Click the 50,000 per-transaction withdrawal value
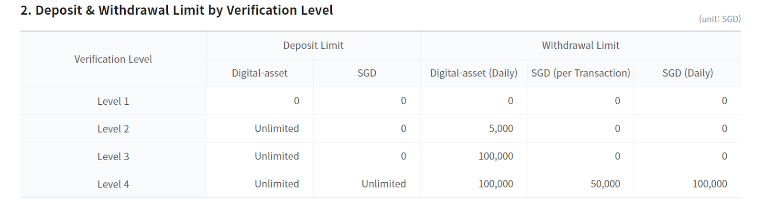 click(605, 184)
